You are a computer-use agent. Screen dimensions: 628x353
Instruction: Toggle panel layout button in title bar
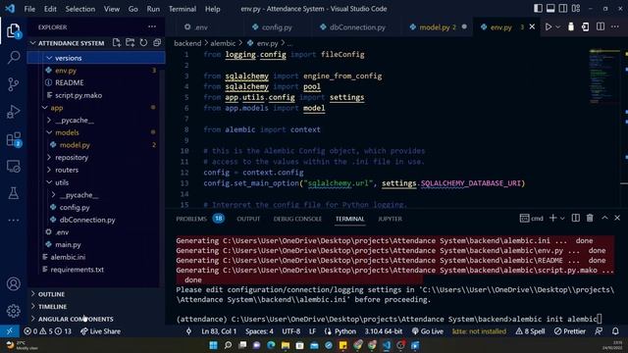[550, 9]
